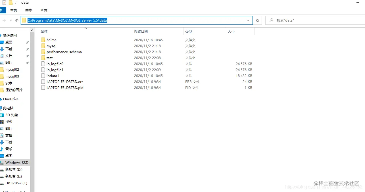Click the PID 文件 type cell

click(192, 87)
